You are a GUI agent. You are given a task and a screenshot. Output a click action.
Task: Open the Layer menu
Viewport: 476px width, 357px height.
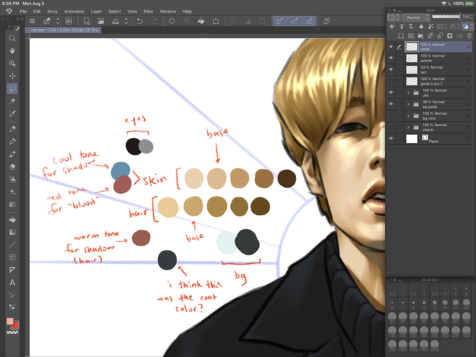(x=96, y=11)
